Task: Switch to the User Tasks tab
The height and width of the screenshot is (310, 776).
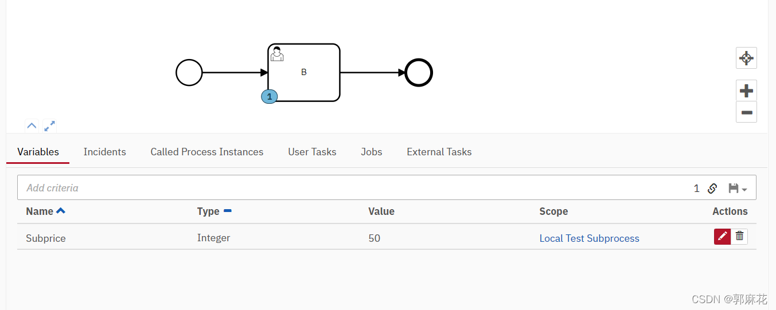Action: [312, 152]
